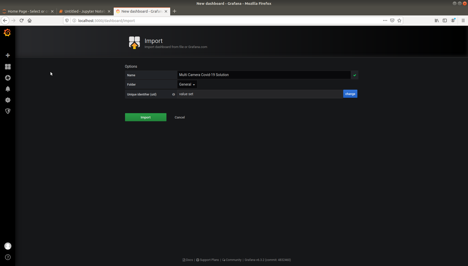Open the Docs footer link
The image size is (468, 266).
188,260
